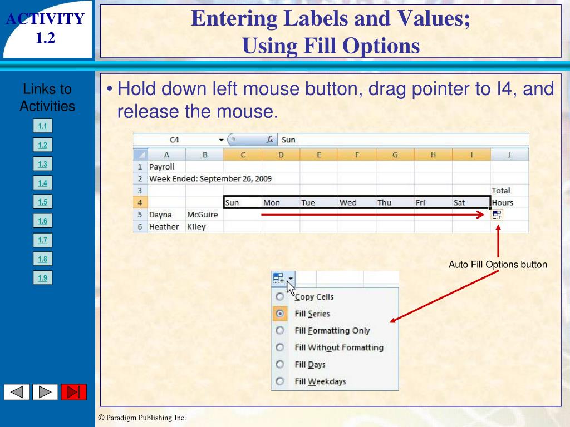Open activity link 1.8
Screen dimensions: 570x427
(42, 259)
